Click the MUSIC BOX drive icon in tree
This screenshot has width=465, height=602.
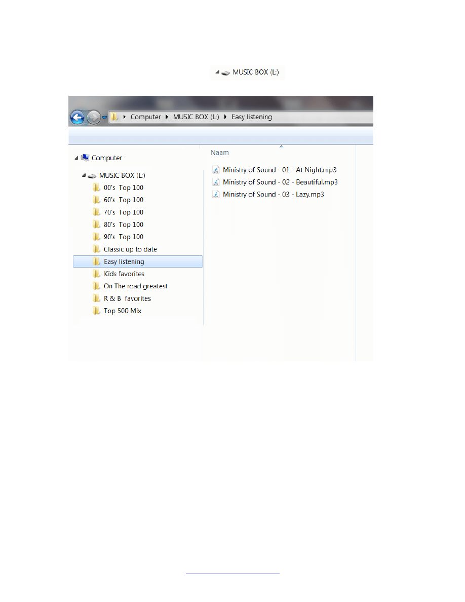coord(92,176)
